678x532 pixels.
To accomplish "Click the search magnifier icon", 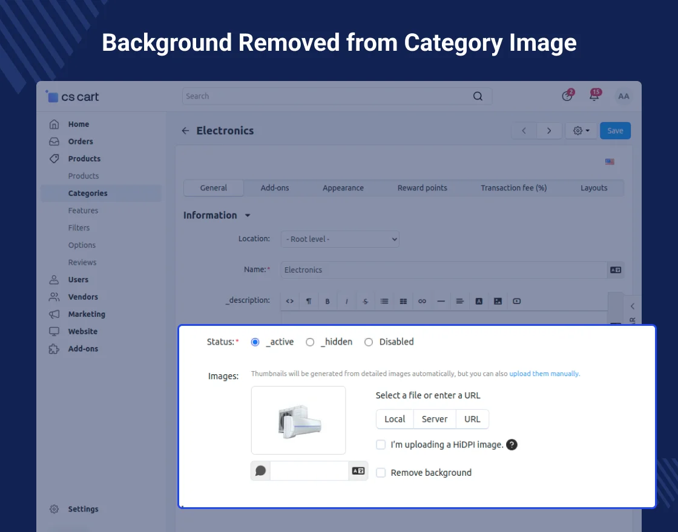I will [478, 96].
